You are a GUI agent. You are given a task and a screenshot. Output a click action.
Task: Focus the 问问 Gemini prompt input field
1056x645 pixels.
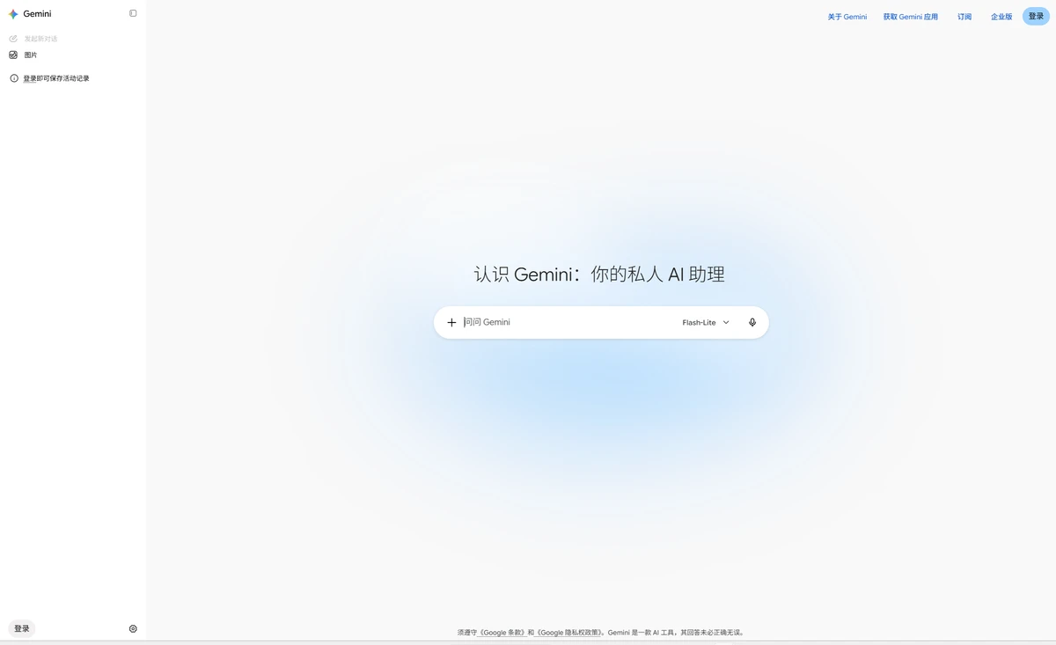tap(568, 323)
